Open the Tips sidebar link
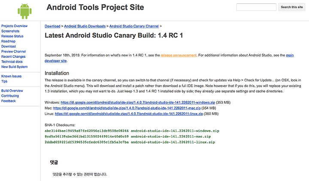The image size is (309, 181). pyautogui.click(x=4, y=81)
